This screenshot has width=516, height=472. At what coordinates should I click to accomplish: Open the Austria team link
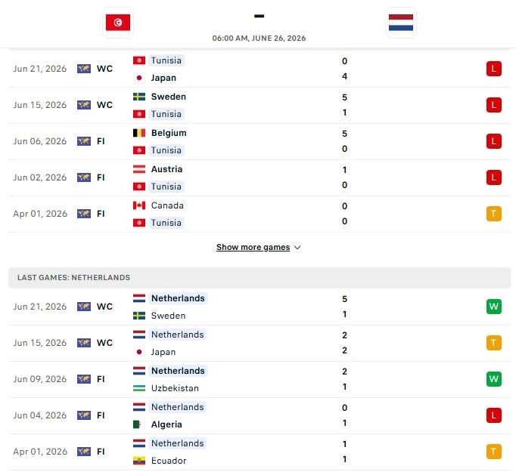click(x=166, y=169)
